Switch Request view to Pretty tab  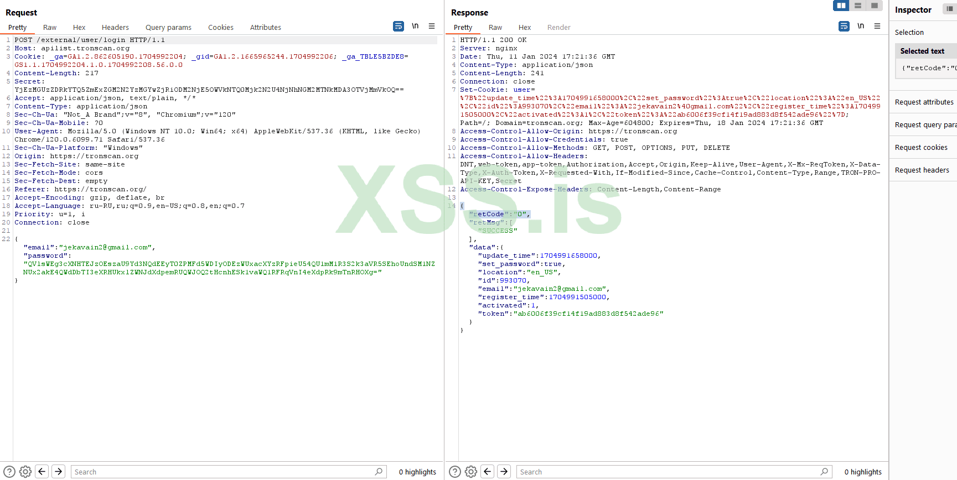pyautogui.click(x=17, y=27)
